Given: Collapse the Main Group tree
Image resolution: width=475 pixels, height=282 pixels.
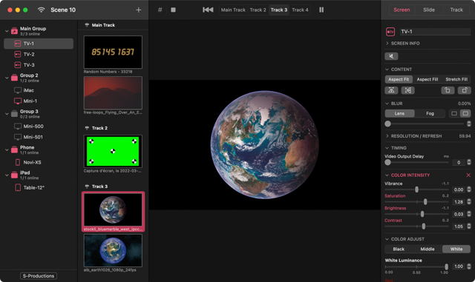Looking at the screenshot, I should [x=7, y=31].
